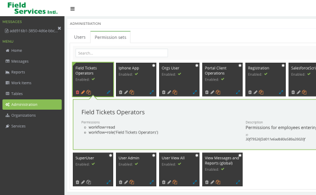316x195 pixels.
Task: Click the trash icon on SuperUser card
Action: pyautogui.click(x=78, y=182)
